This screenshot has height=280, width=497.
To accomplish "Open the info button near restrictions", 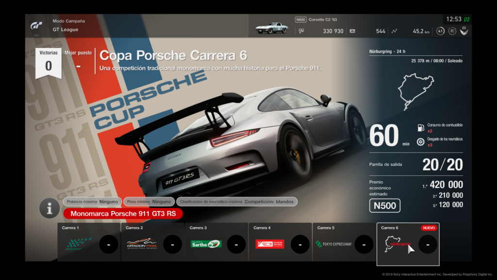I will pos(49,208).
